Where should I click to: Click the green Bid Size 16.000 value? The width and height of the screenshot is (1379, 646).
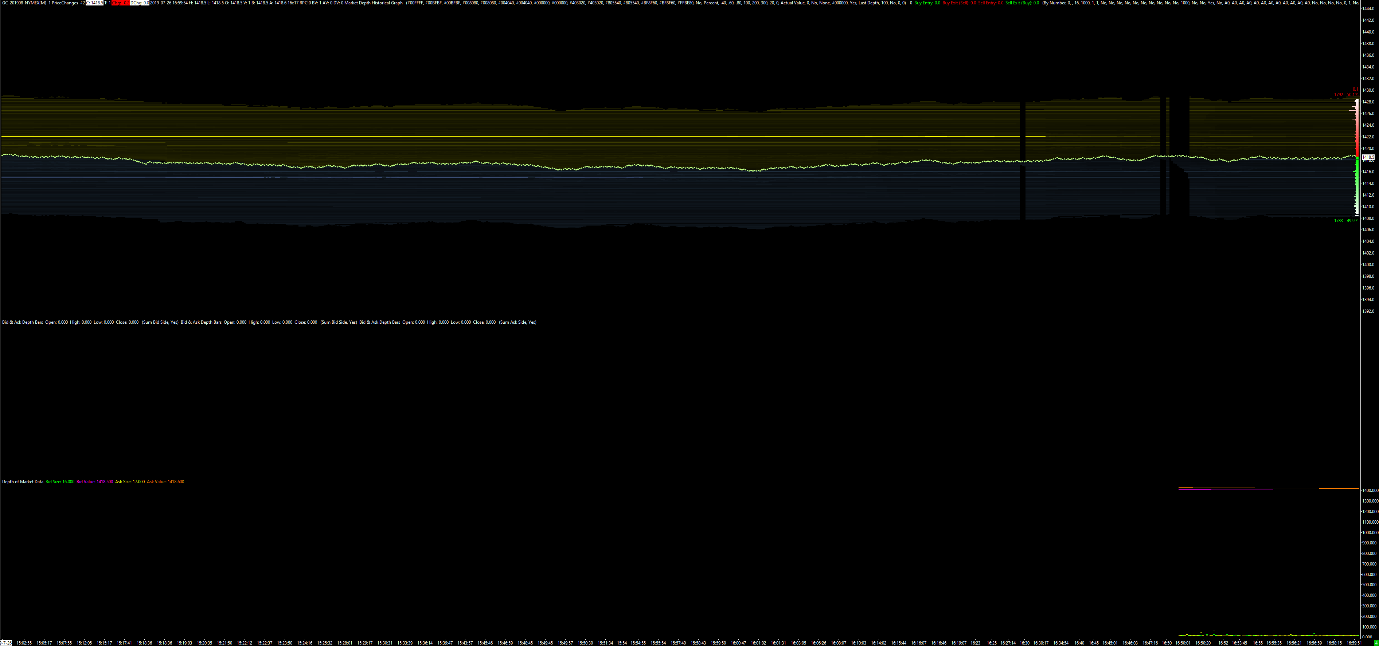pyautogui.click(x=60, y=482)
